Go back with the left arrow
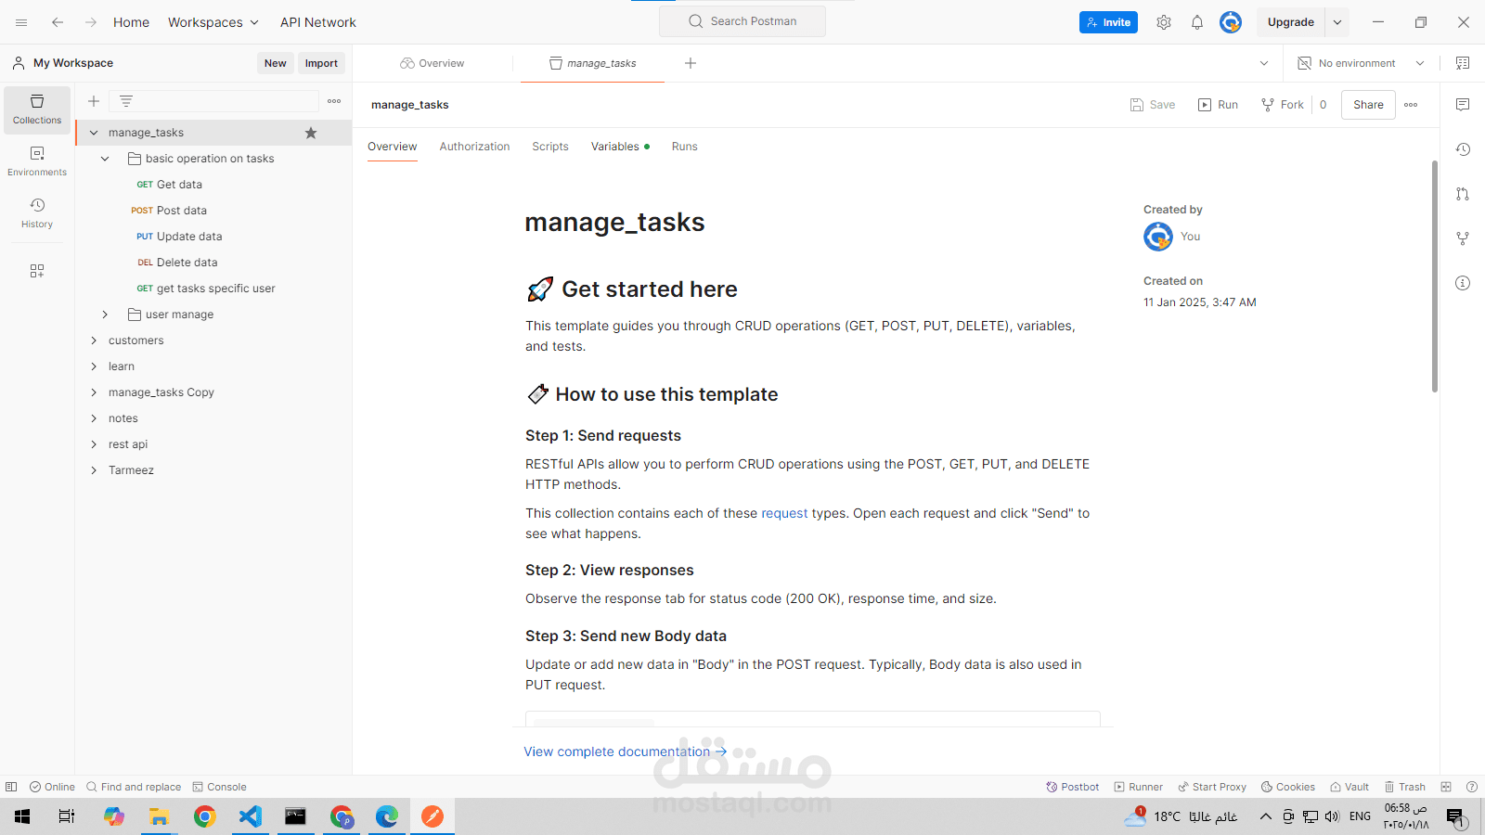 [x=58, y=22]
